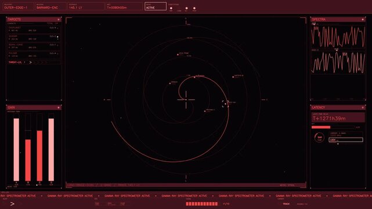Toggle the indicator dot on the second target row

point(57,37)
